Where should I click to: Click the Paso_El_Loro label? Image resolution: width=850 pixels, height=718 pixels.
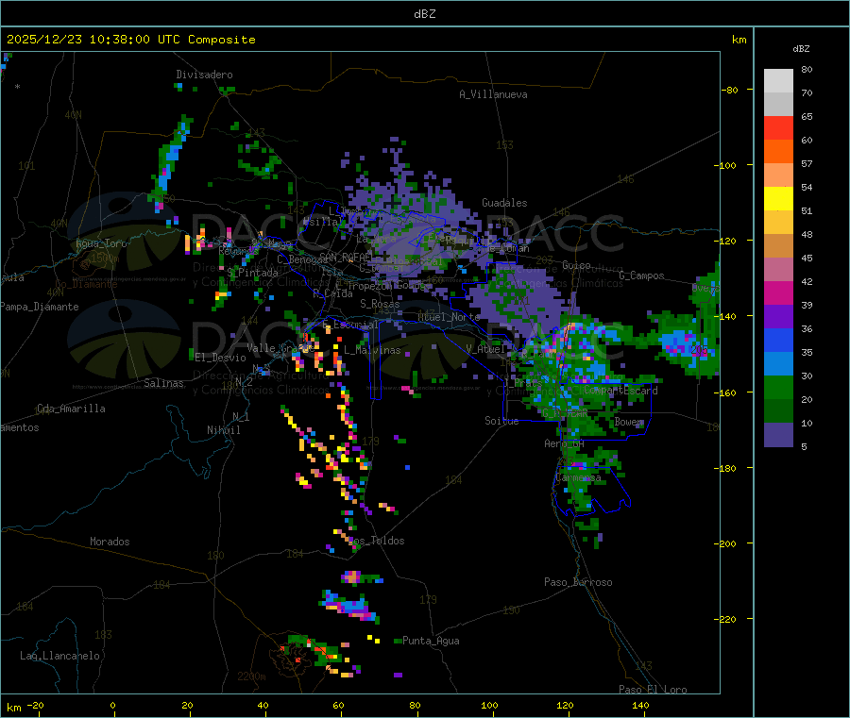(x=653, y=690)
